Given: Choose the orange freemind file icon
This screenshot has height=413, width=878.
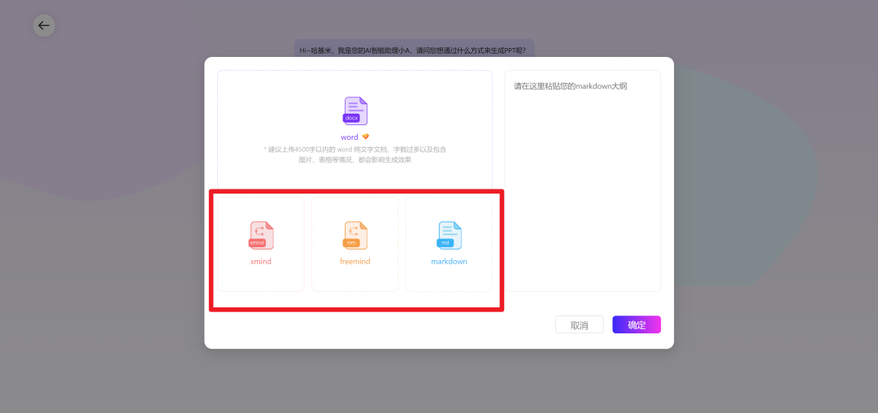Looking at the screenshot, I should [355, 235].
